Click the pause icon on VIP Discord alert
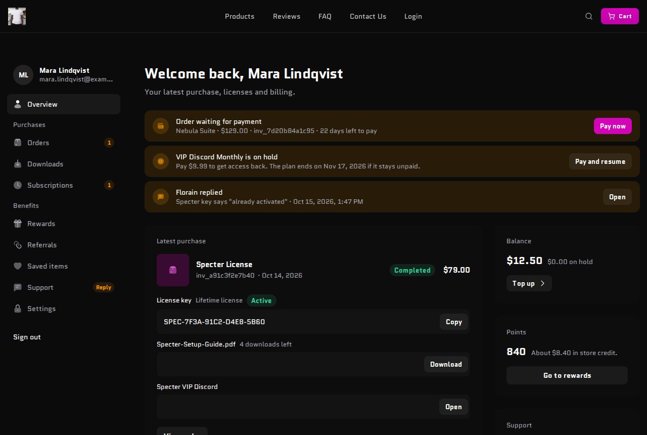This screenshot has width=647, height=435. coord(161,161)
